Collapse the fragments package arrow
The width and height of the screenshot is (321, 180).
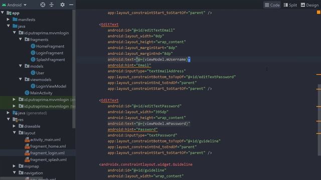coord(21,39)
